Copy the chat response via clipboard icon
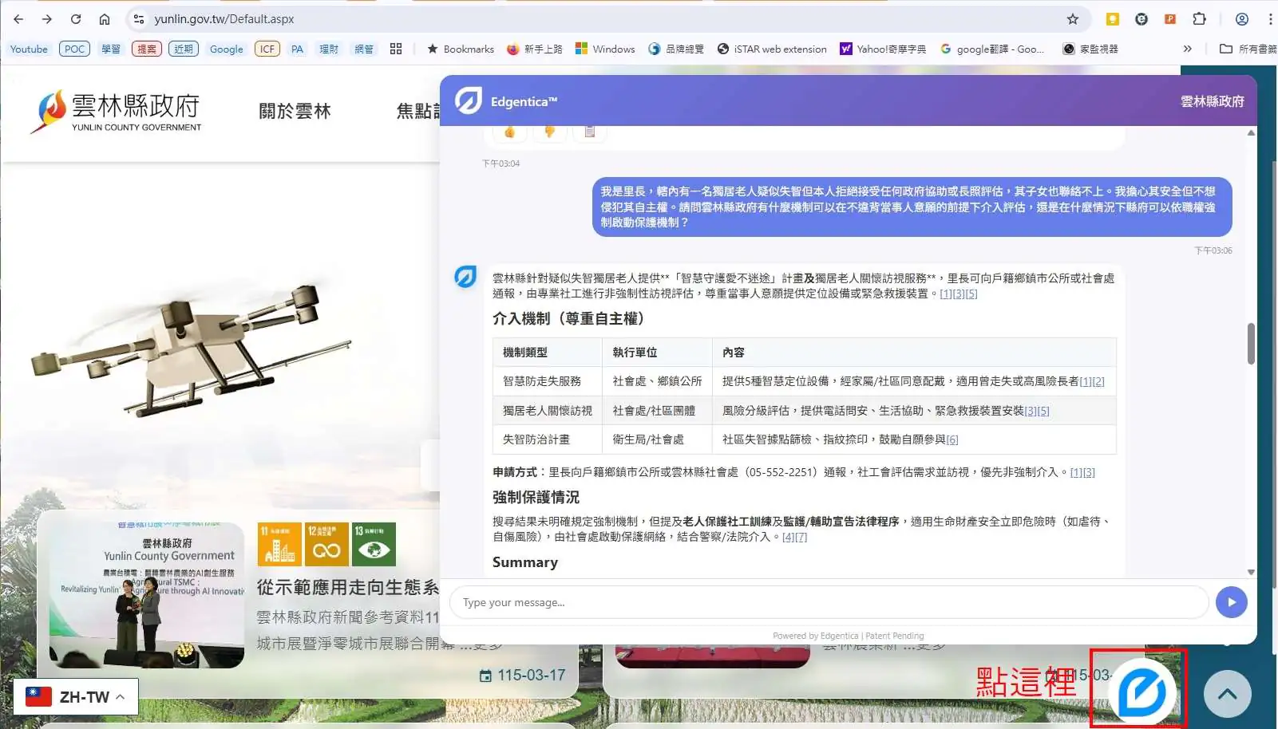Image resolution: width=1278 pixels, height=729 pixels. 589,130
